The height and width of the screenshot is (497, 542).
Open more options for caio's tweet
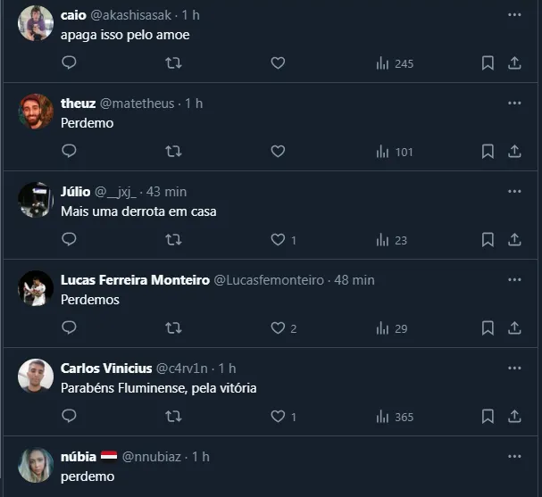pyautogui.click(x=514, y=15)
